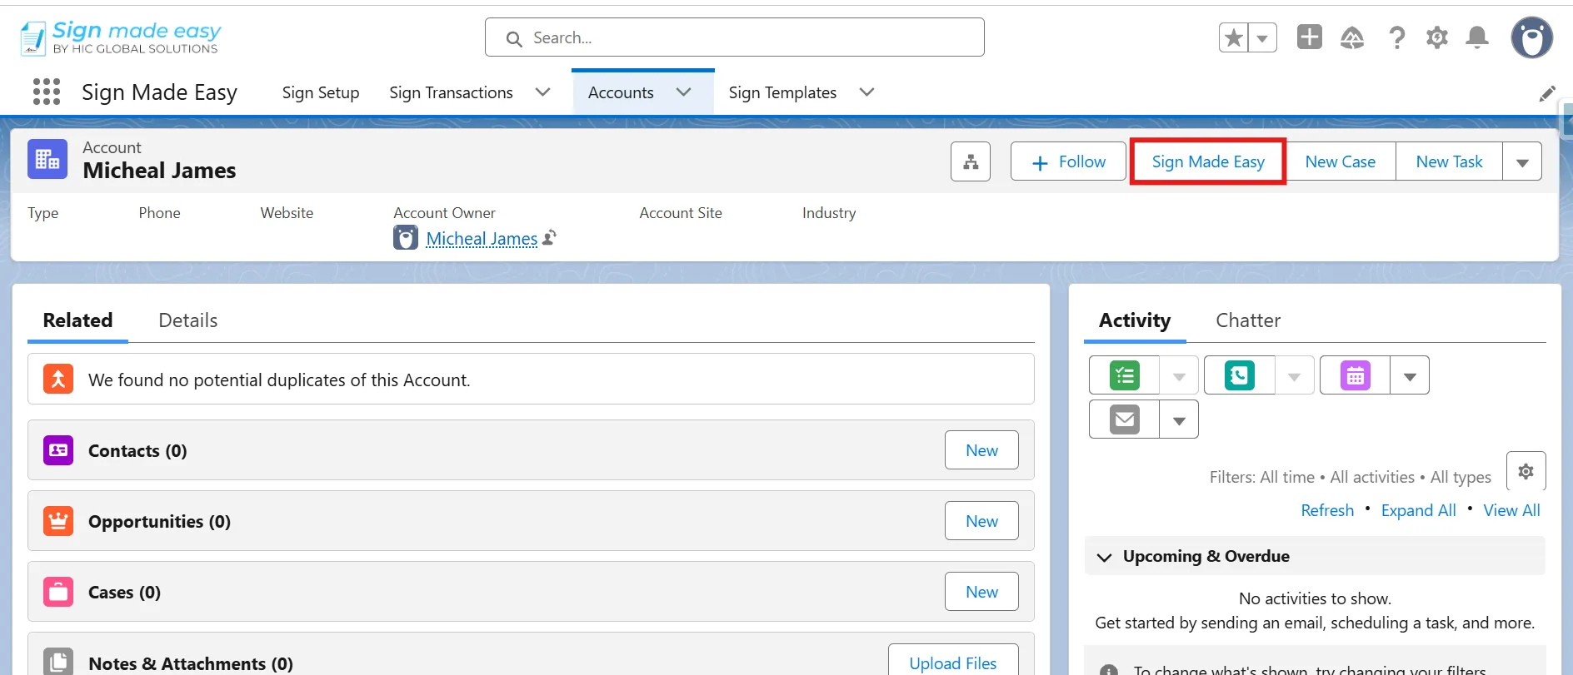
Task: Open the Setup gear icon
Action: (1437, 37)
